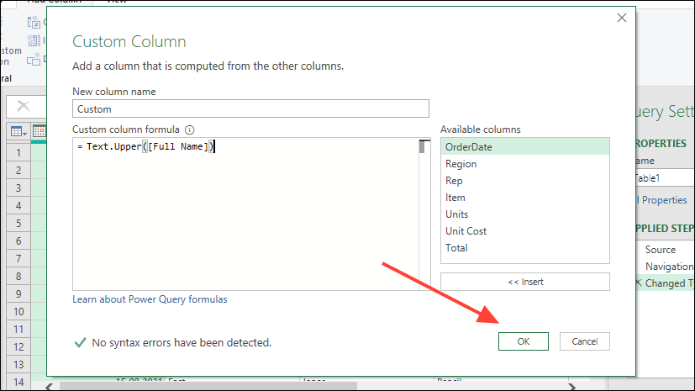Select Units in Available columns

pos(524,214)
